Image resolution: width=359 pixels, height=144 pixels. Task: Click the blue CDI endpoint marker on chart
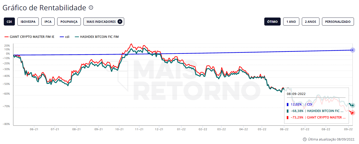pyautogui.click(x=353, y=50)
